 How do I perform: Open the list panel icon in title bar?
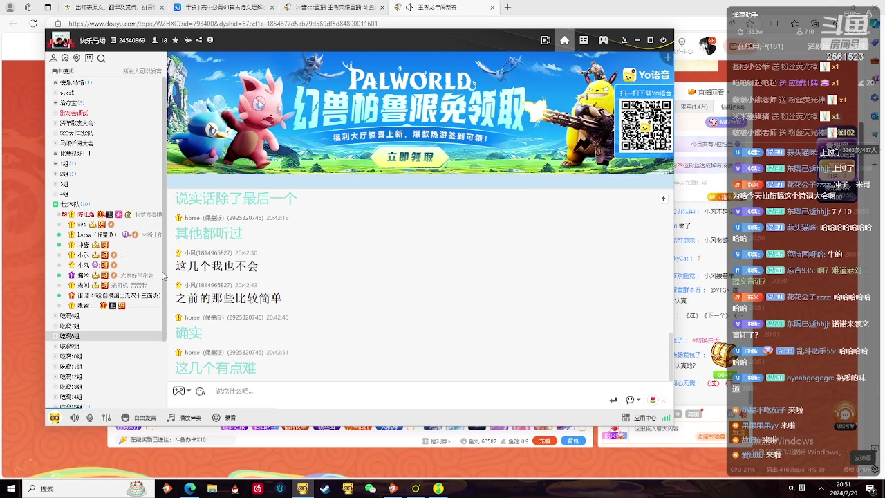tap(584, 40)
